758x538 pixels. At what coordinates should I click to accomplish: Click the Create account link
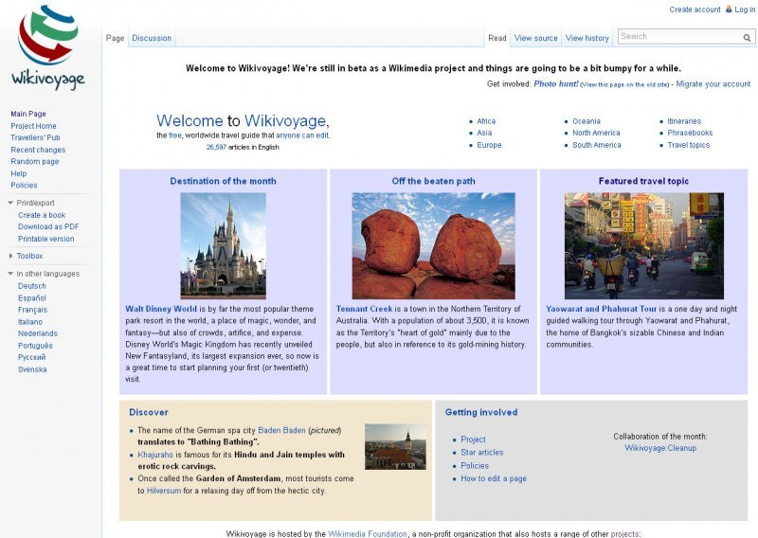pyautogui.click(x=695, y=9)
